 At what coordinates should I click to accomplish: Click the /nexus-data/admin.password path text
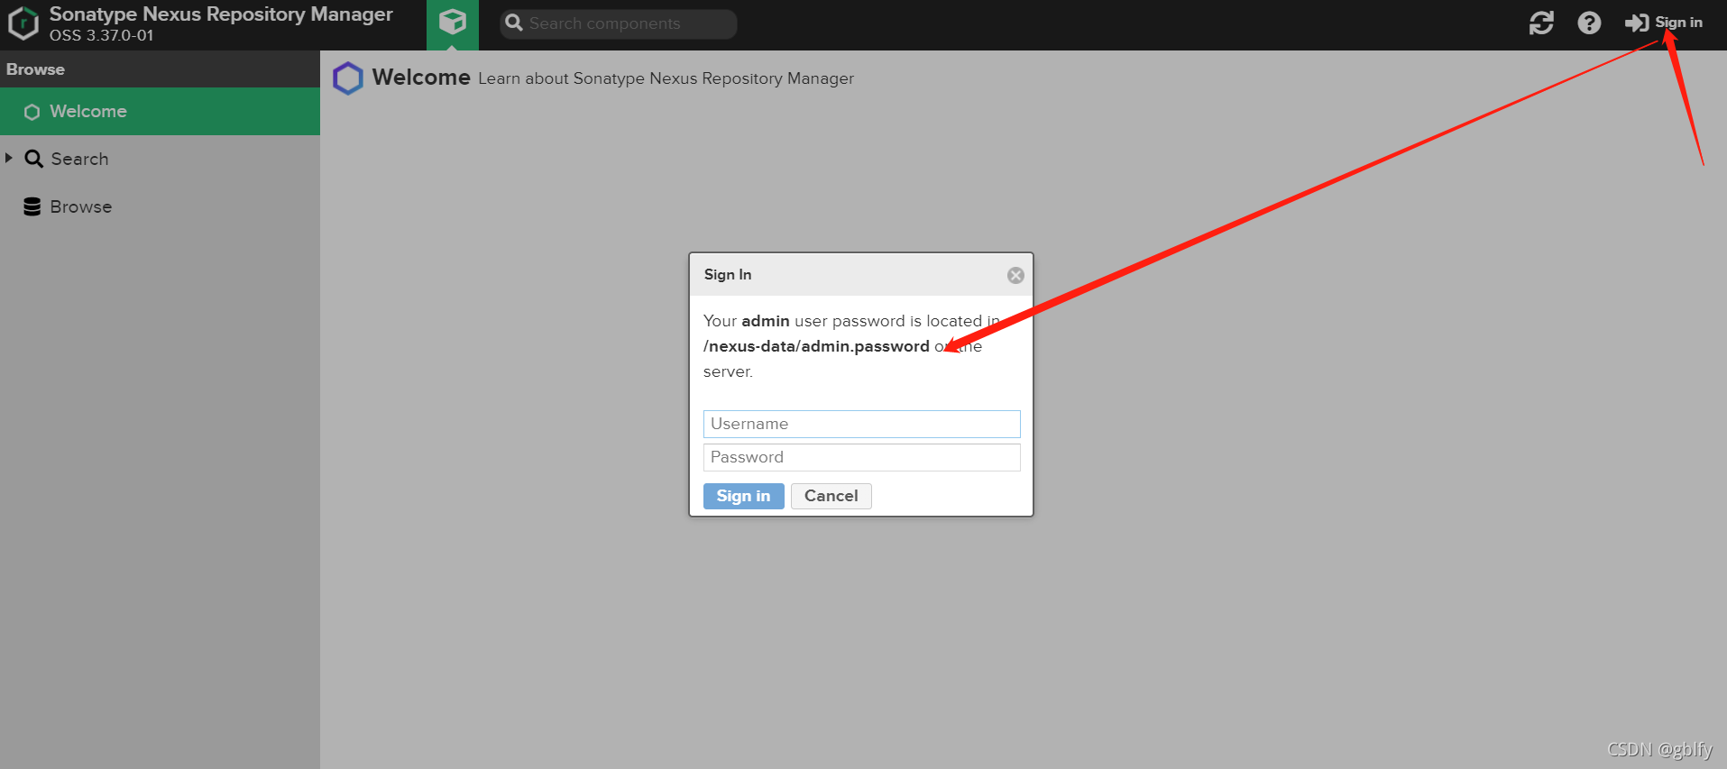tap(816, 346)
